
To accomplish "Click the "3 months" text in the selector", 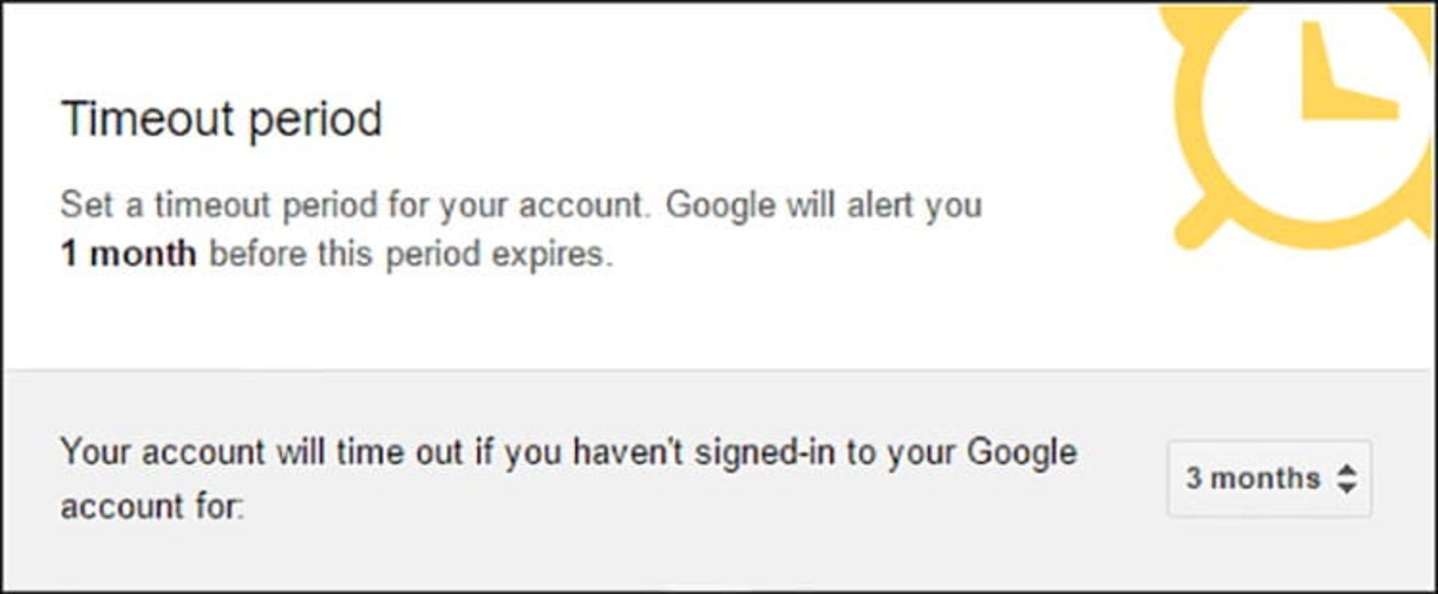I will click(x=1252, y=479).
